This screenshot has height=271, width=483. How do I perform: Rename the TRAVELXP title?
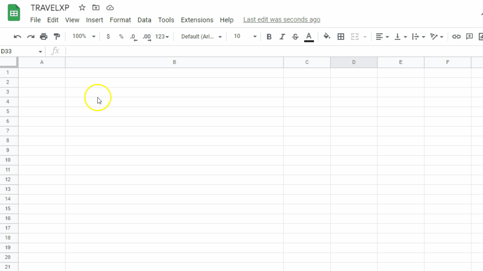coord(50,8)
